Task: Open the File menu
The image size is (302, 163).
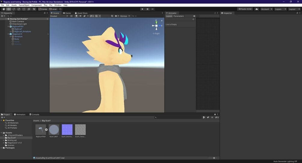Action: tap(2, 5)
